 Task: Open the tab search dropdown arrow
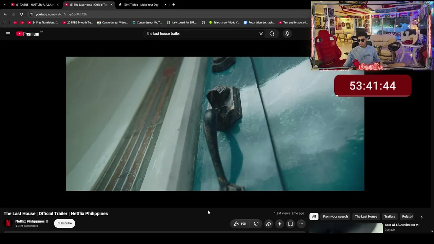pos(4,5)
